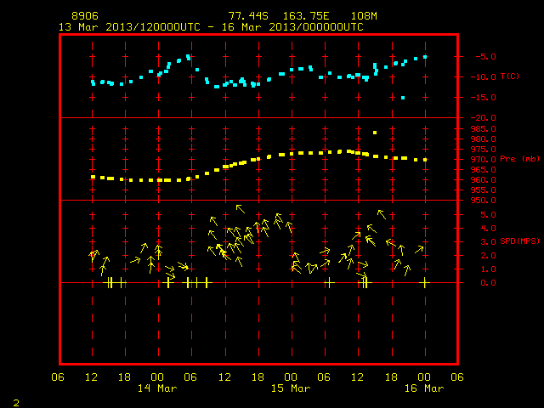
Task: Click the page number 2
Action: point(16,403)
